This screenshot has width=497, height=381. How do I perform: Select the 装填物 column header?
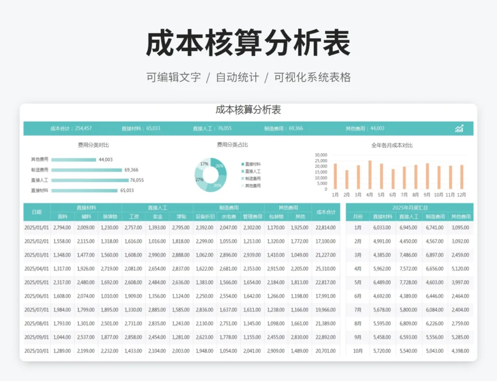[110, 217]
